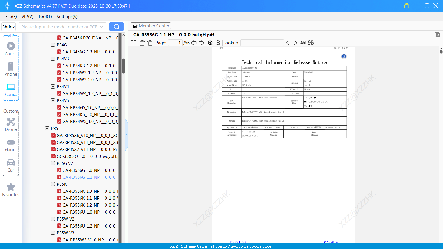Collapse the P35W V3 tree node

pyautogui.click(x=53, y=233)
